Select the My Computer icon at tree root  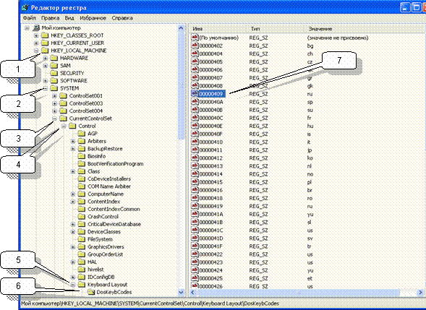[36, 28]
